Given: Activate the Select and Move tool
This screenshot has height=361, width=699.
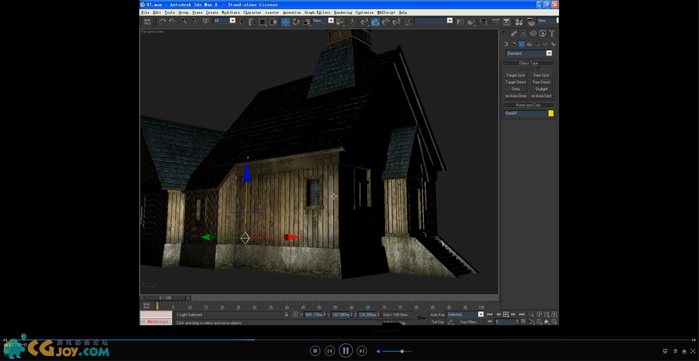Looking at the screenshot, I should point(285,22).
